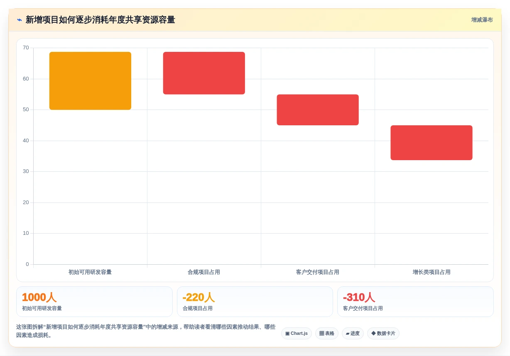Click x-axis label 初始可用研发容量
This screenshot has height=356, width=510.
coord(90,272)
